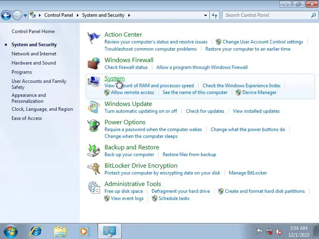Open Windows Media Player from taskbar
This screenshot has width=319, height=239.
tap(84, 231)
